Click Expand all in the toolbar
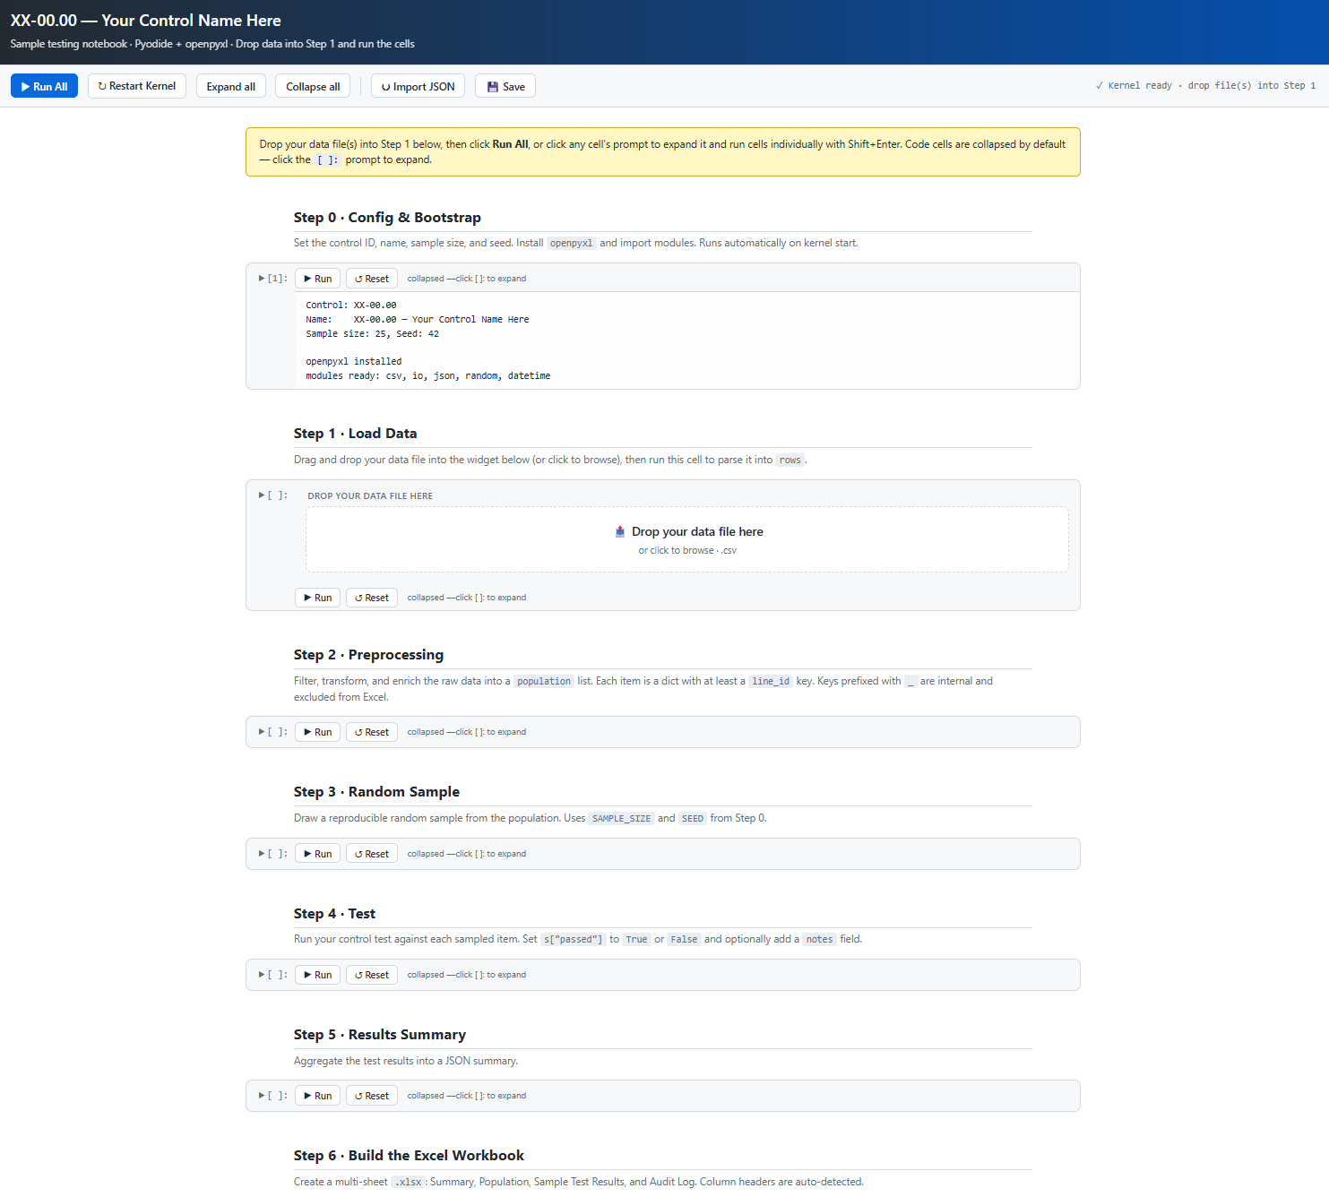Viewport: 1329px width, 1197px height. [x=230, y=86]
